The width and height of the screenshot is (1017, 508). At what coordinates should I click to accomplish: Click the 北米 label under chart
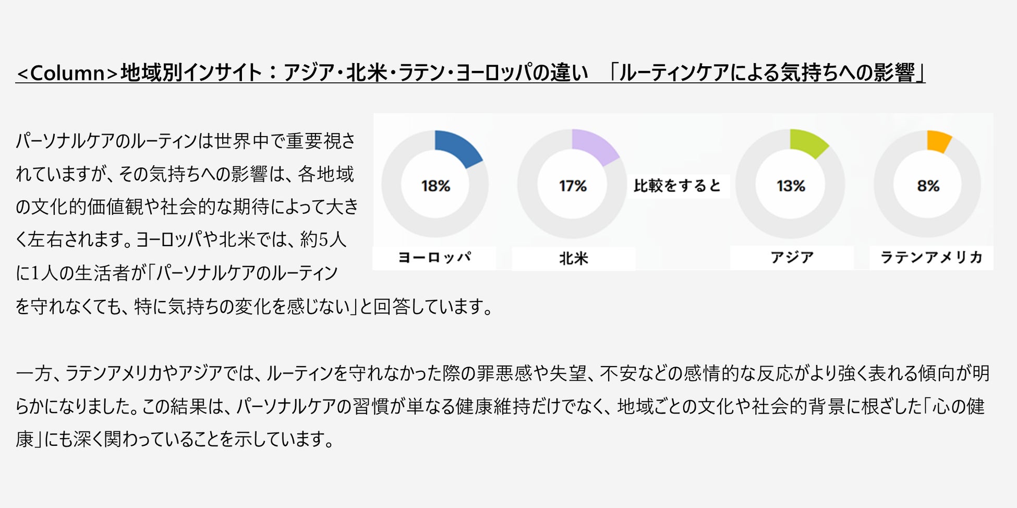[x=574, y=258]
